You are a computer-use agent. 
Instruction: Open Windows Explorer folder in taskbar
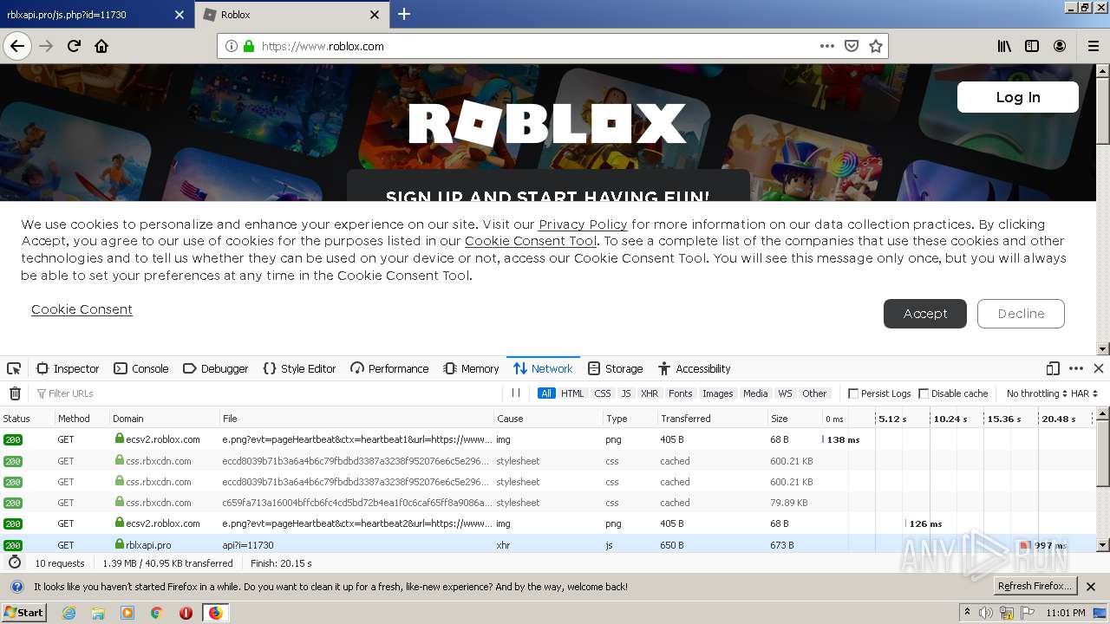point(98,613)
